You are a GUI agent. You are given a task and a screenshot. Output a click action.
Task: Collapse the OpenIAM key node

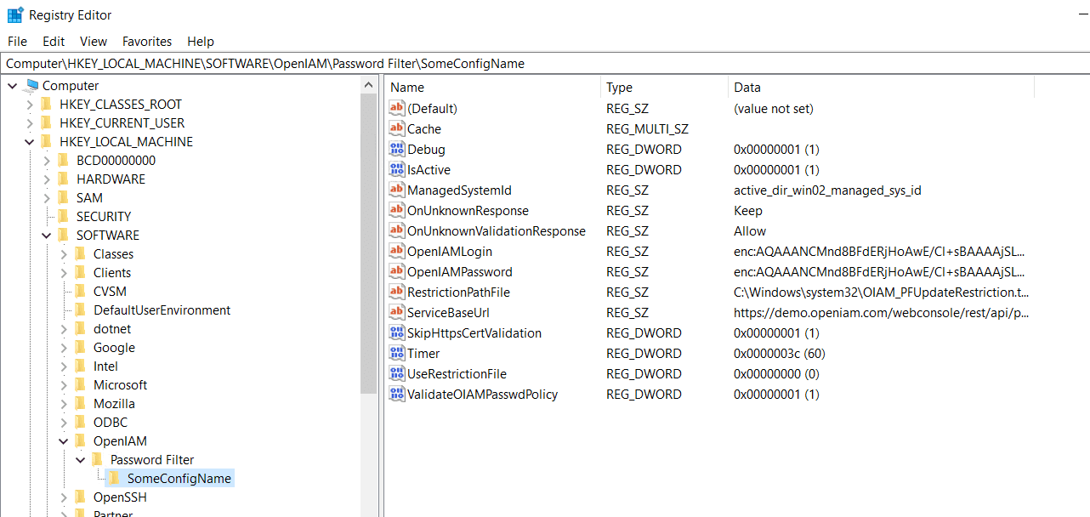pos(64,441)
